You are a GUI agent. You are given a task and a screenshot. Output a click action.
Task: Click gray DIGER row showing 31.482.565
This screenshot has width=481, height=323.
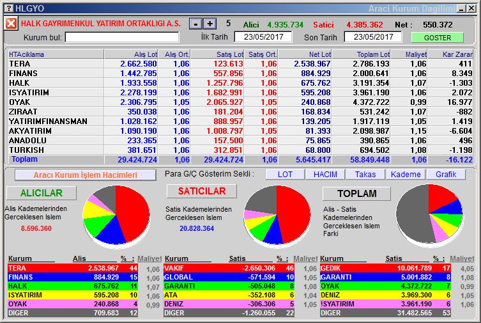(385, 313)
